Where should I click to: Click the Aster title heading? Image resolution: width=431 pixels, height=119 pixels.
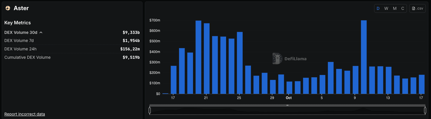pyautogui.click(x=21, y=8)
